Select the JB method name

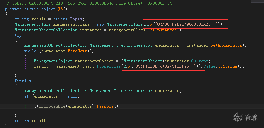pos(60,9)
